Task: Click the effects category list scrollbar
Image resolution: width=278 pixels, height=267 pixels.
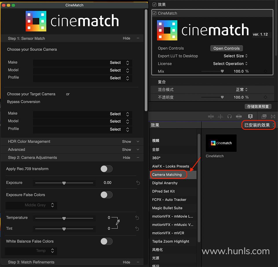Action: (x=199, y=188)
